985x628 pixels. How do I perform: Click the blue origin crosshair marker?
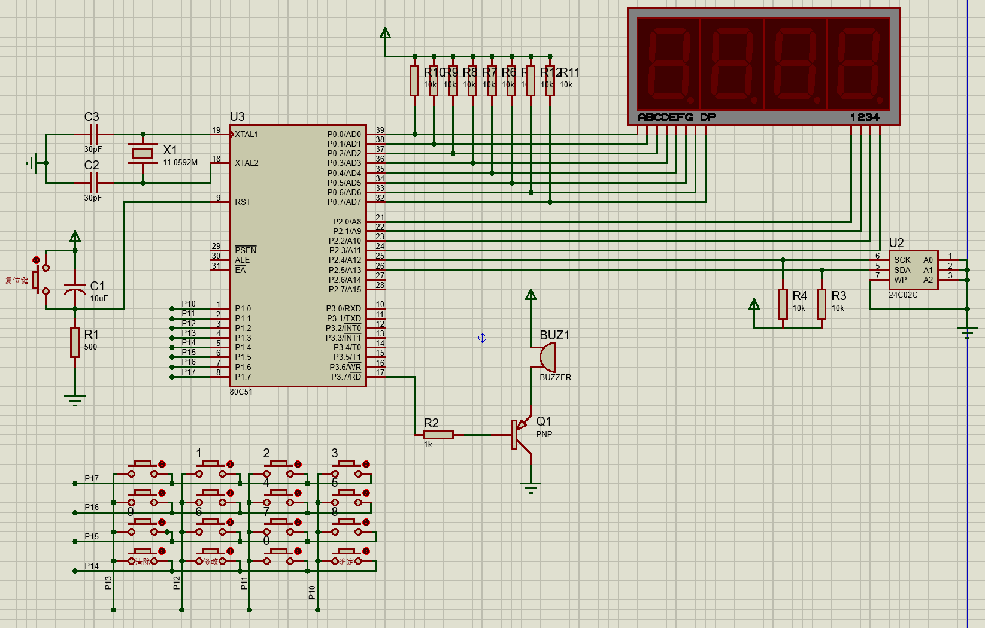pos(482,338)
